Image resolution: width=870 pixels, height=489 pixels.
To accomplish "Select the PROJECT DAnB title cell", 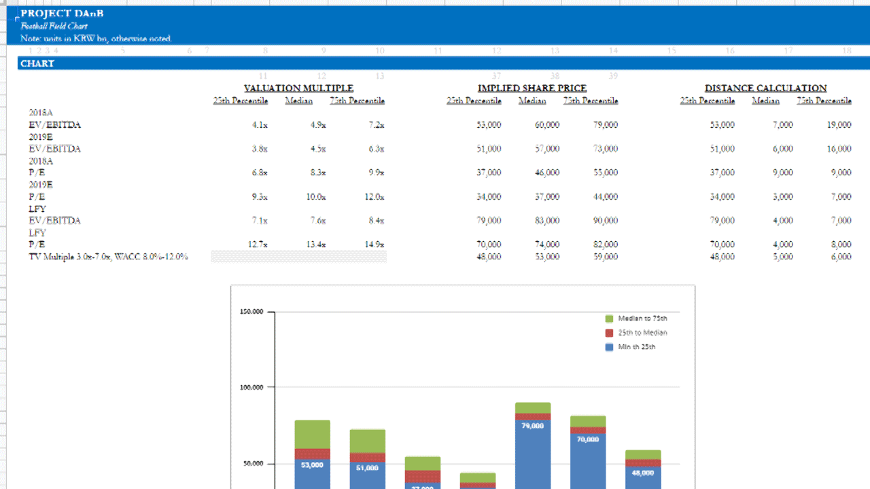I will 63,14.
